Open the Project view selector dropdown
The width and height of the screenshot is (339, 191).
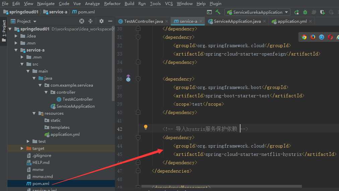(35, 21)
